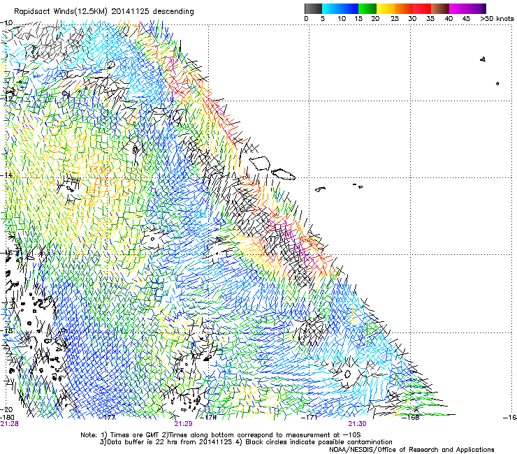517x454 pixels.
Task: Click the '-174' longitude axis label
Action: tap(209, 418)
